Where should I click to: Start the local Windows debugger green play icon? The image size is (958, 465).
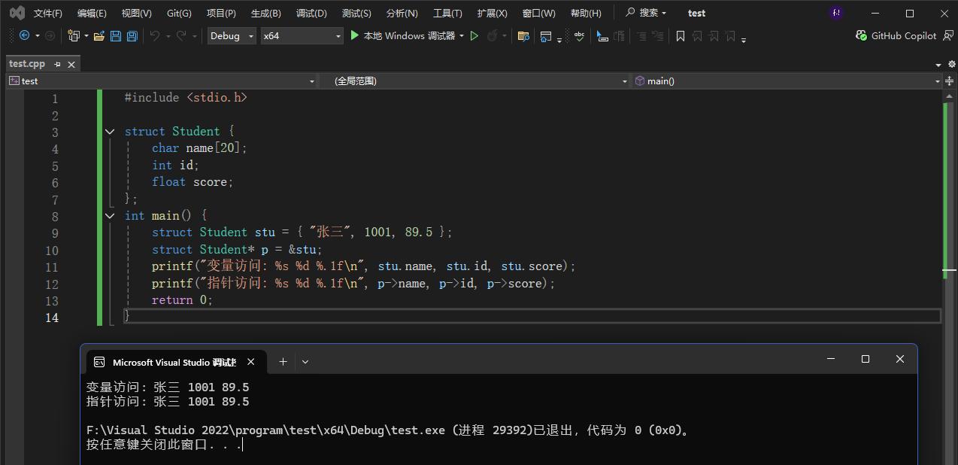click(355, 35)
